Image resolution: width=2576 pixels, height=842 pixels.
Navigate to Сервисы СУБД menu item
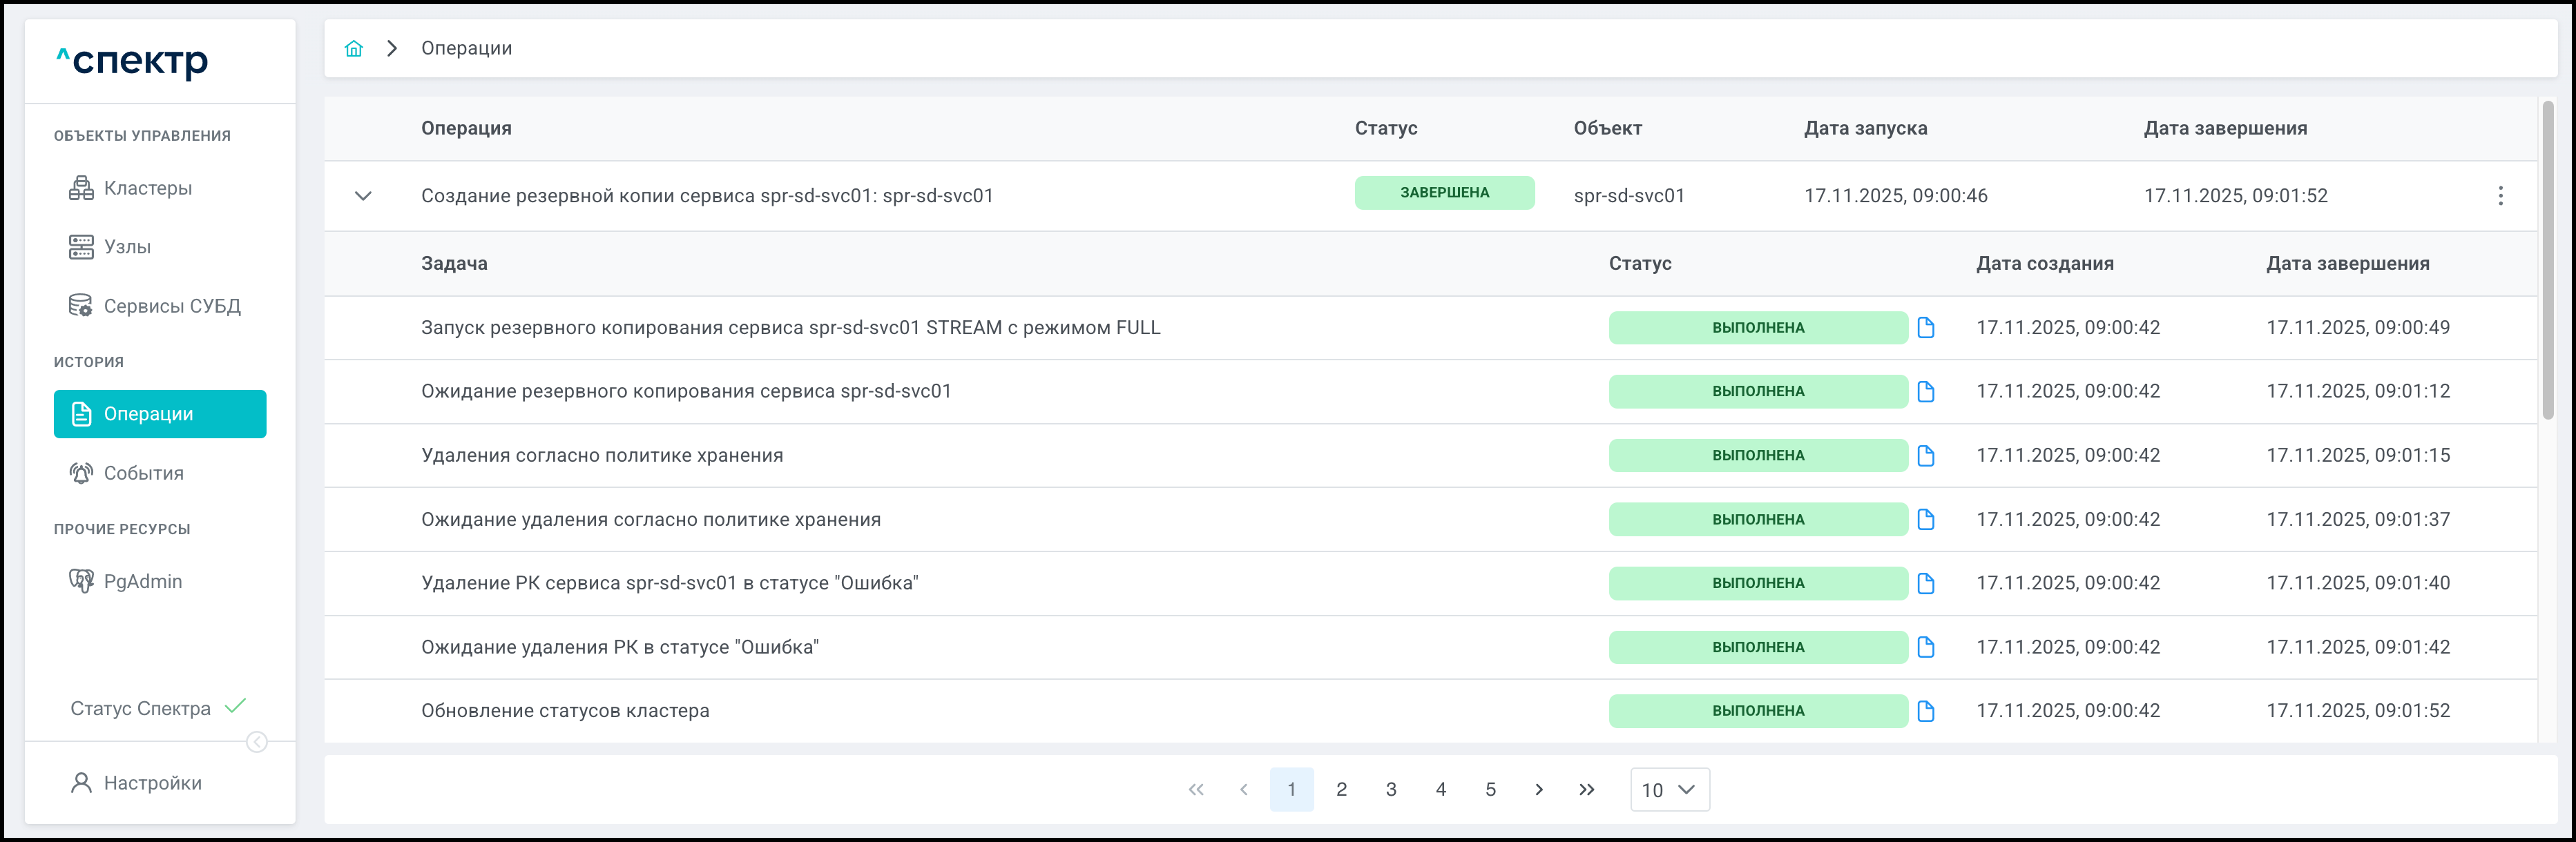pyautogui.click(x=171, y=306)
